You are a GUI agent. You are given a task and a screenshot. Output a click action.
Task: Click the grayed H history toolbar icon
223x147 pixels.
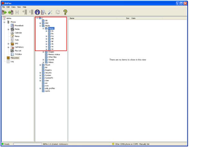click(x=17, y=12)
